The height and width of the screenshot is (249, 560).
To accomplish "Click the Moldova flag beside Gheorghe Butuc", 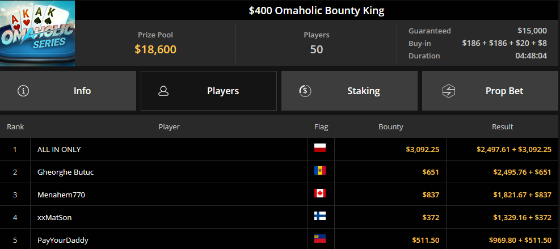I will [x=320, y=171].
